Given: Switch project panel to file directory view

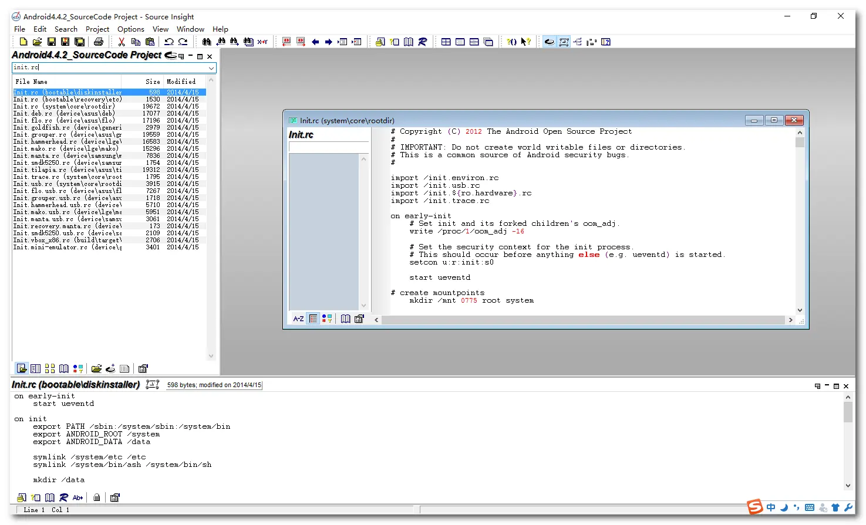Looking at the screenshot, I should coord(36,368).
